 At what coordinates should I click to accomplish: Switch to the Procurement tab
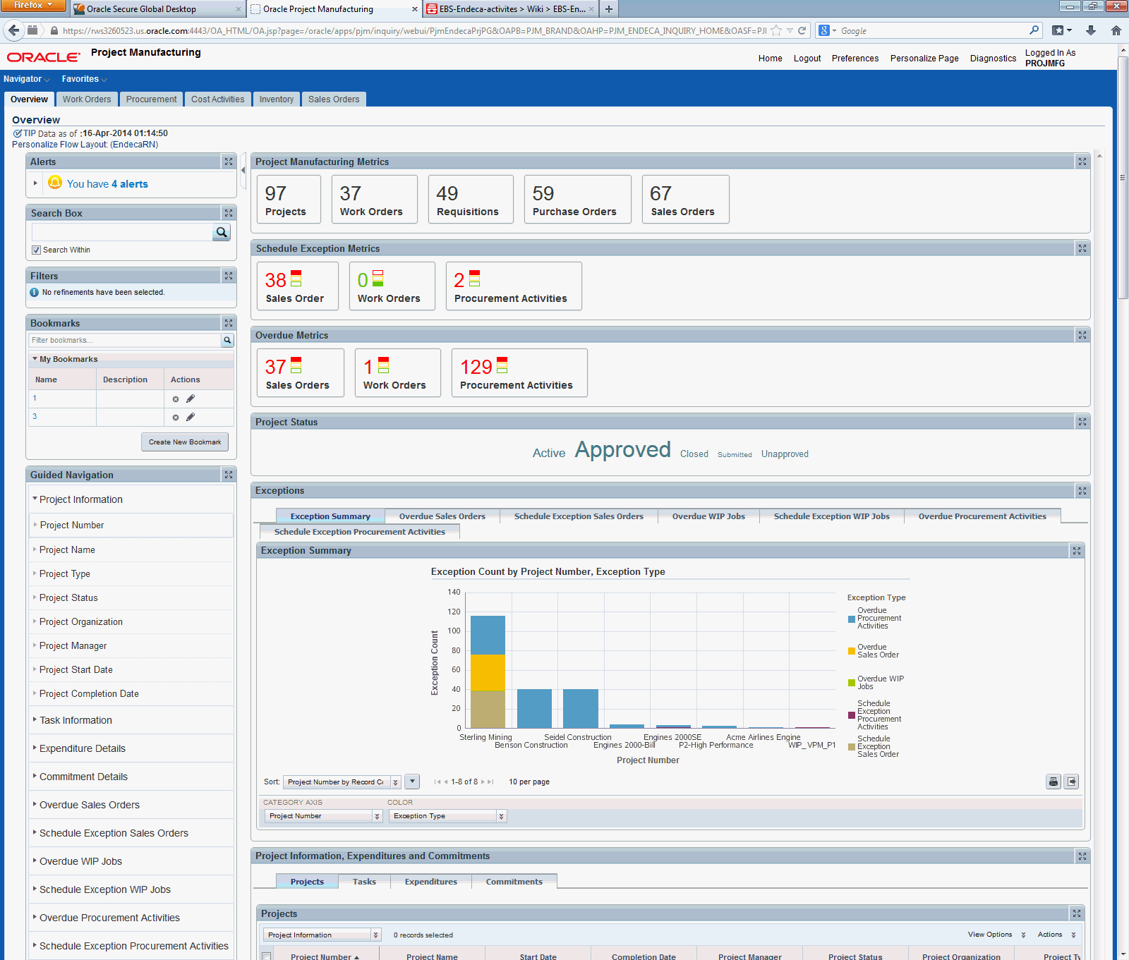(151, 99)
